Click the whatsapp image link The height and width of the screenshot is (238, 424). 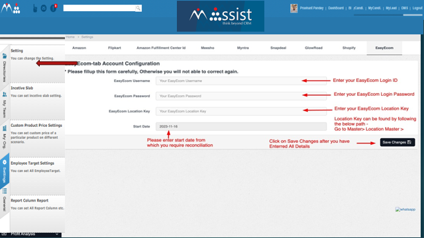point(405,210)
